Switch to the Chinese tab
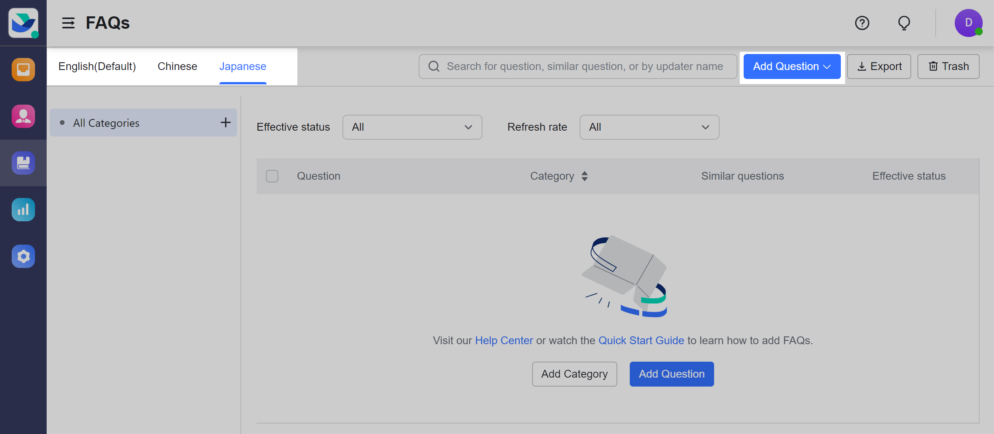This screenshot has height=434, width=994. pyautogui.click(x=177, y=66)
